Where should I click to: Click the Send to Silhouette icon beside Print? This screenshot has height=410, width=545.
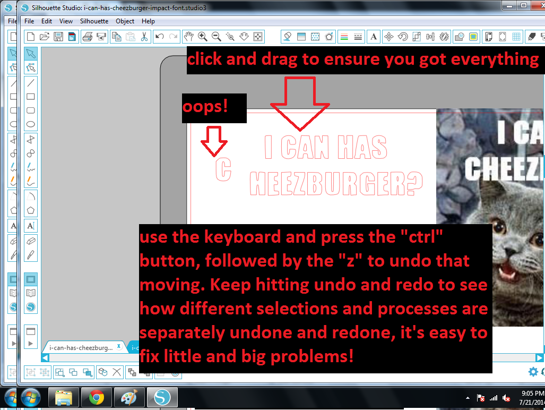point(101,37)
